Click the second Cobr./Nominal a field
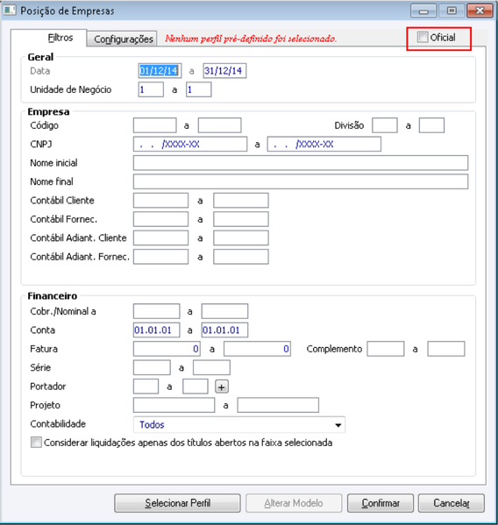Image resolution: width=498 pixels, height=525 pixels. pyautogui.click(x=224, y=311)
